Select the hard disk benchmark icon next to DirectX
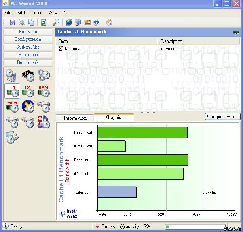Image resolution: width=243 pixels, height=232 pixels. 44,106
